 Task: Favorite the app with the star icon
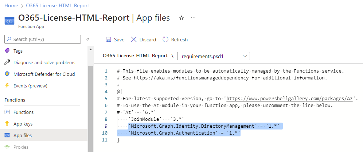click(x=181, y=18)
